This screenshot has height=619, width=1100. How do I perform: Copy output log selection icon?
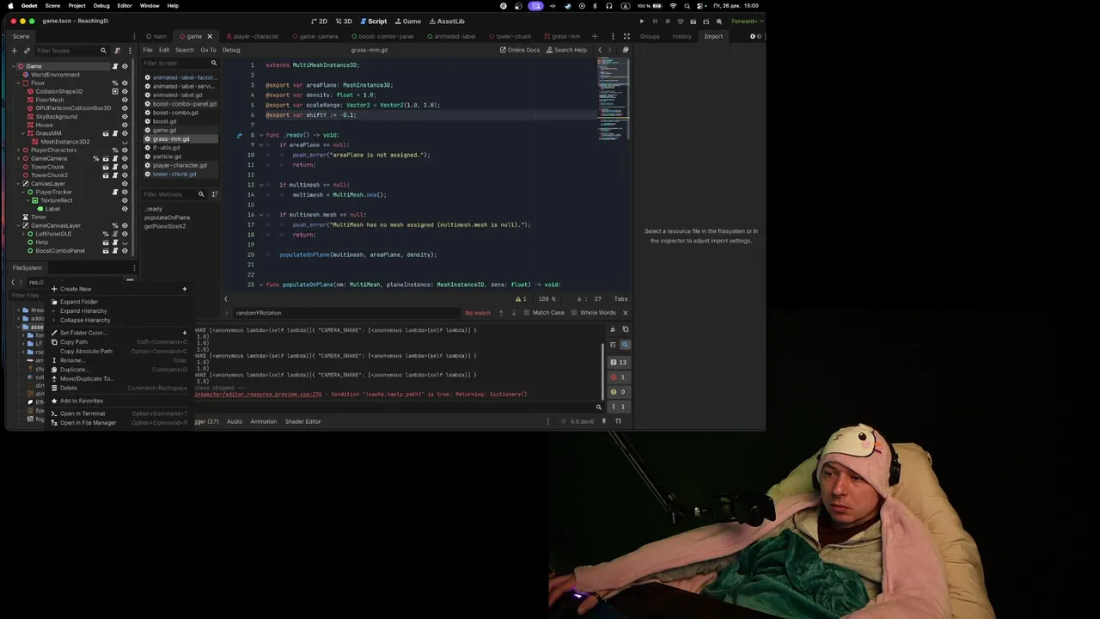pos(626,329)
